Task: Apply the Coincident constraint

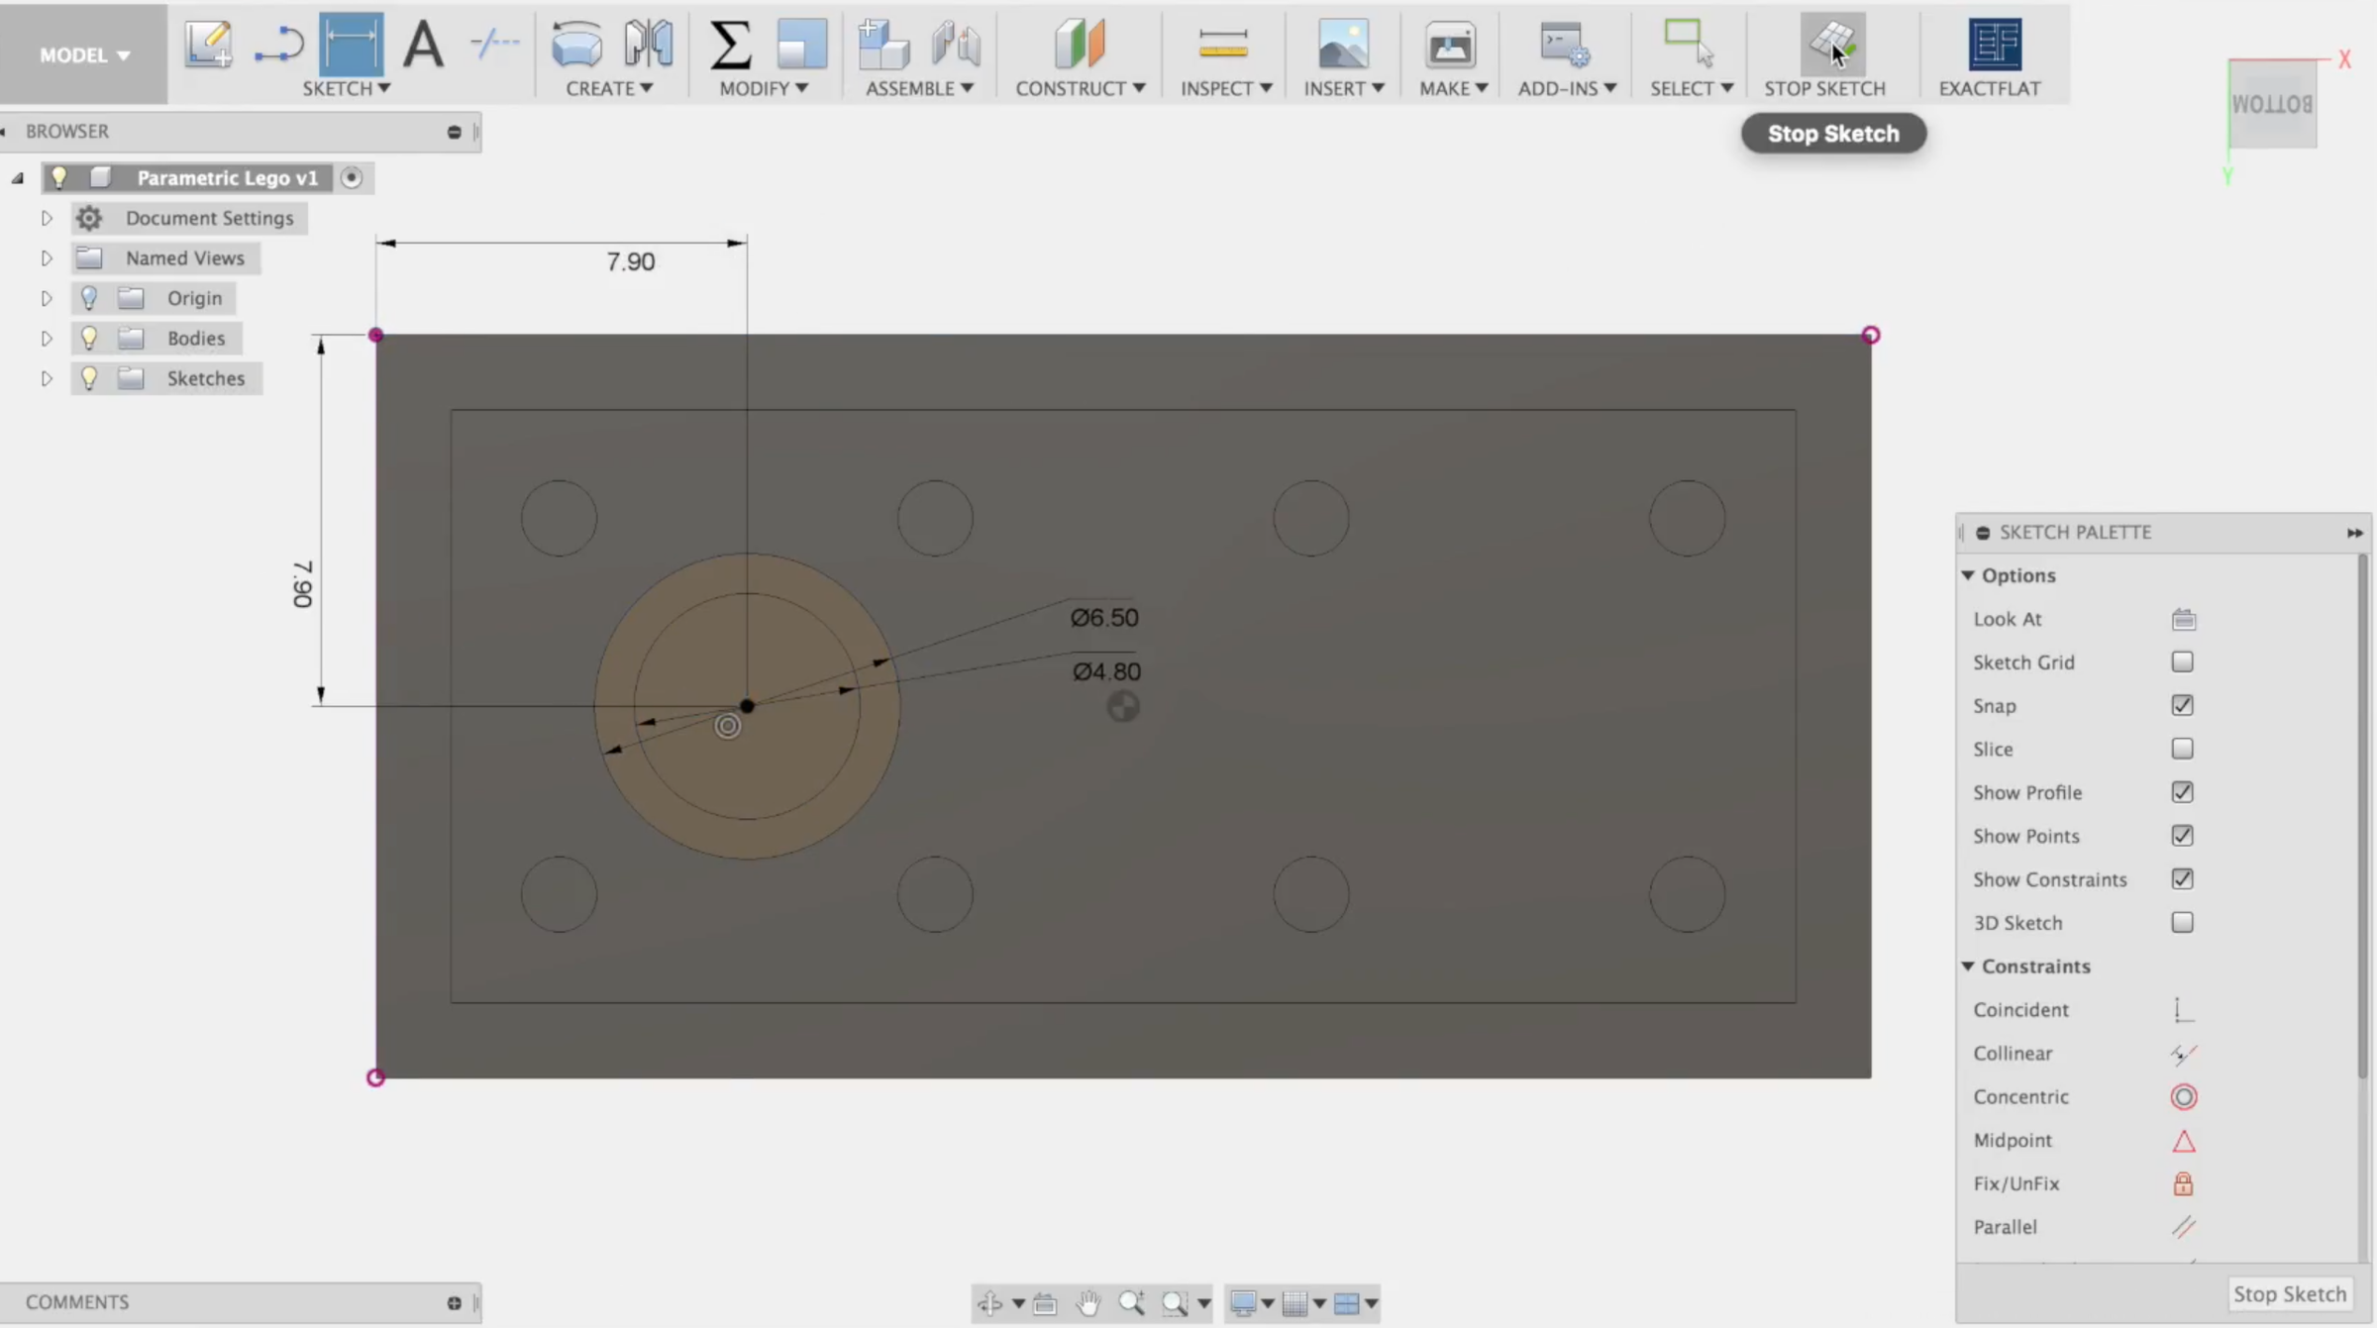Action: click(x=2183, y=1009)
